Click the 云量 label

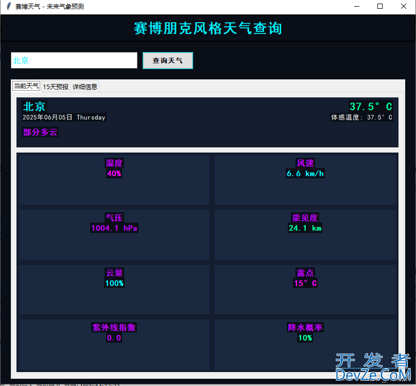(x=114, y=273)
